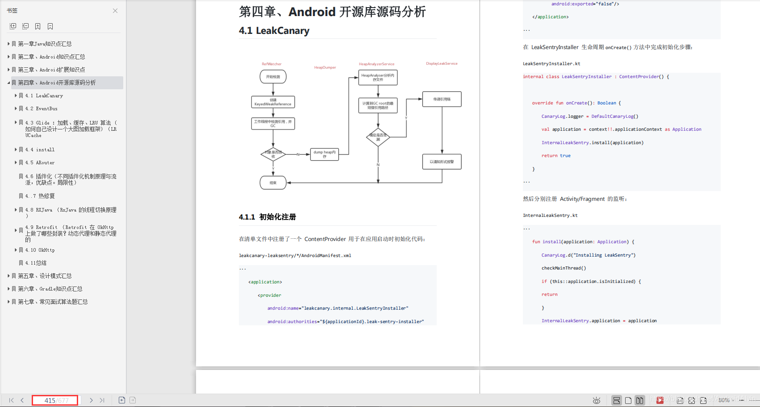Screen dimensions: 760x407
Task: Expand the 第一章 Java知识点汇总 bookmark
Action: [x=8, y=44]
